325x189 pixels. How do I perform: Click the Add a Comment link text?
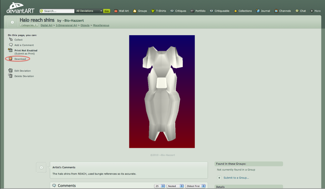point(24,45)
